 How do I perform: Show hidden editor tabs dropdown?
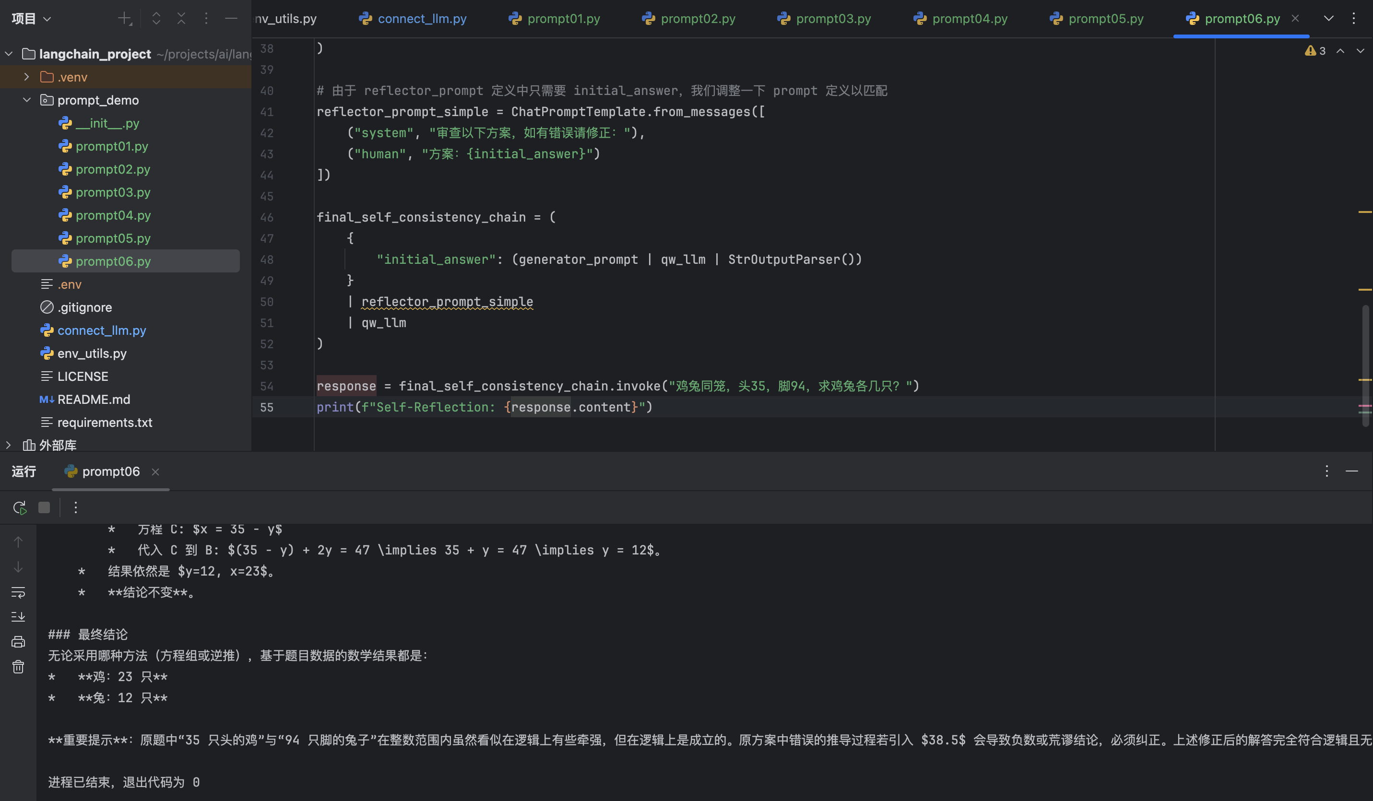pos(1328,19)
